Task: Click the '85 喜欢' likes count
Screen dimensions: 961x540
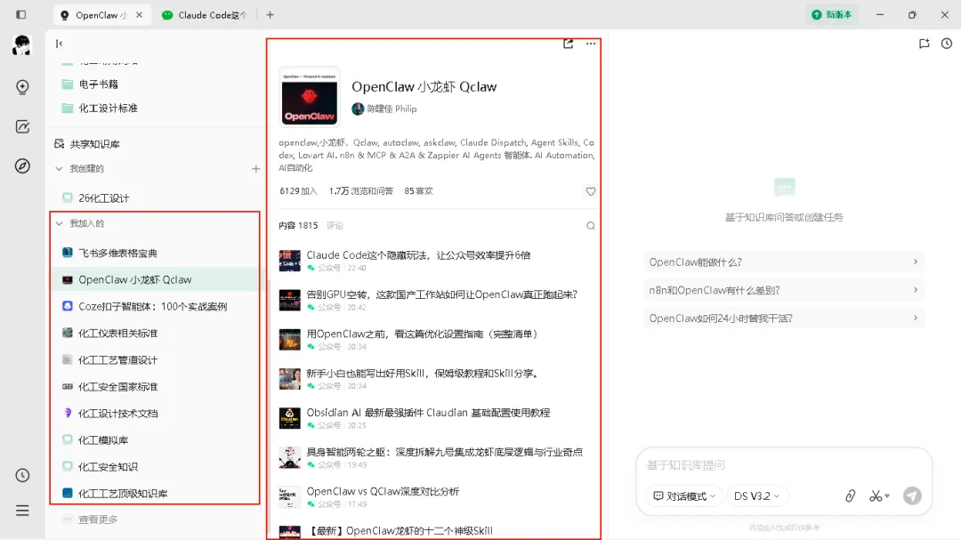Action: [x=418, y=191]
